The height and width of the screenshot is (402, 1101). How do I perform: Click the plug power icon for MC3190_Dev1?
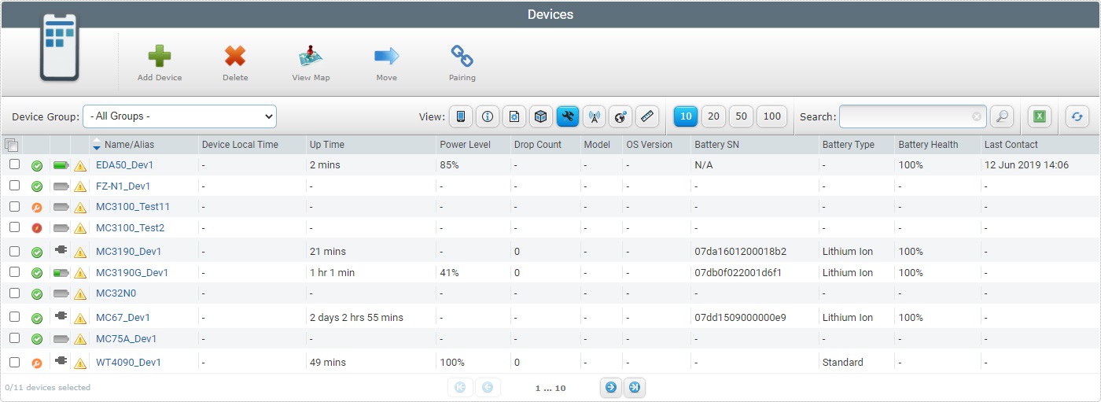pyautogui.click(x=61, y=249)
